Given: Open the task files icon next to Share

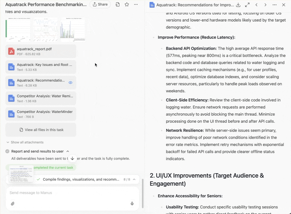Looking at the screenshot, I should click(117, 5).
